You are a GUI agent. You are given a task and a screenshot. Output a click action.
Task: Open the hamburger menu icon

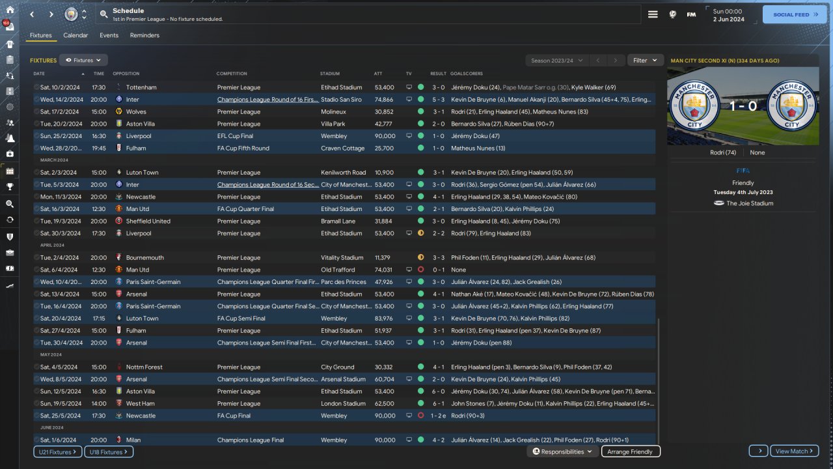coord(653,14)
